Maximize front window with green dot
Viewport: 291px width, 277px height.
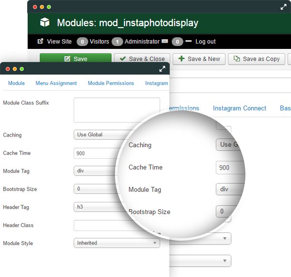point(22,69)
